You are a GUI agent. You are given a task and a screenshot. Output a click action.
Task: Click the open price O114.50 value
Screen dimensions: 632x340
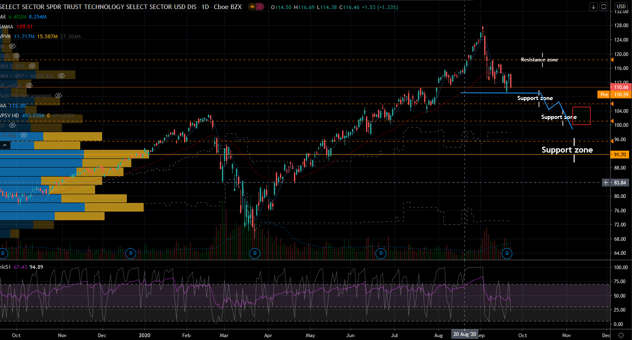click(x=281, y=7)
